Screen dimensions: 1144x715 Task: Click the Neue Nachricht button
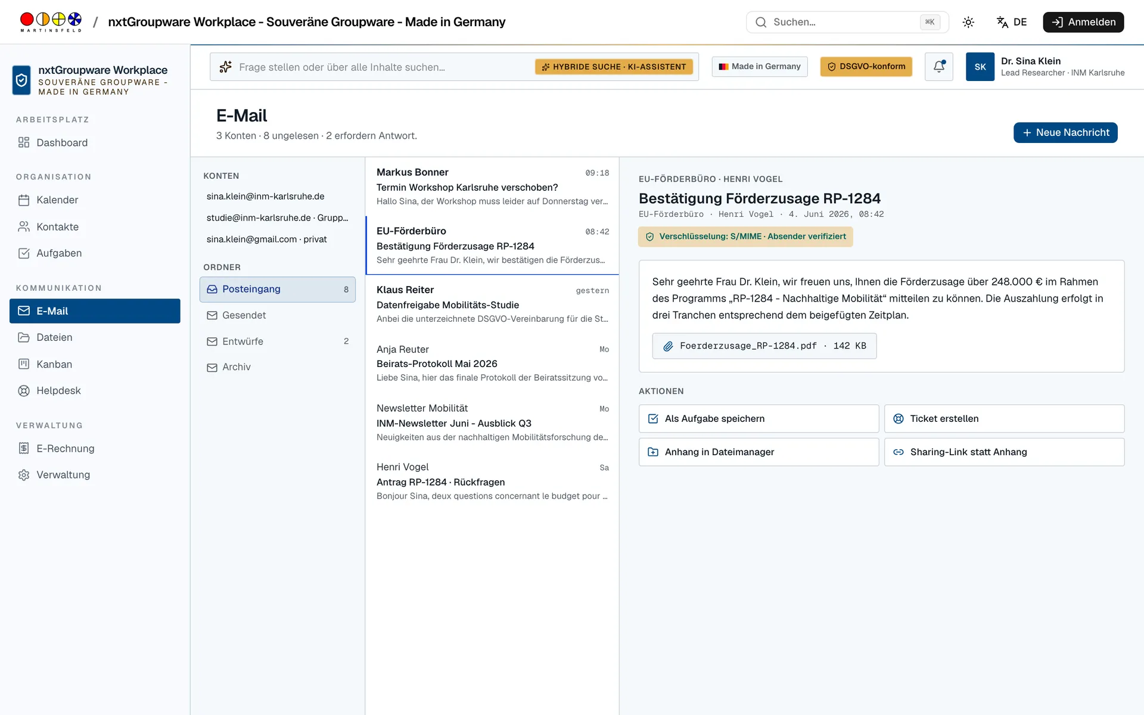(x=1065, y=132)
